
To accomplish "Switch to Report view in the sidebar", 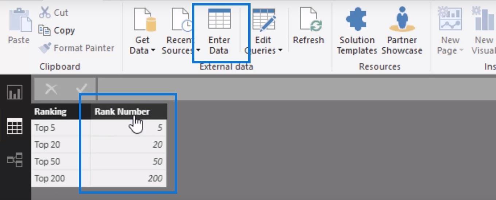I will click(15, 93).
